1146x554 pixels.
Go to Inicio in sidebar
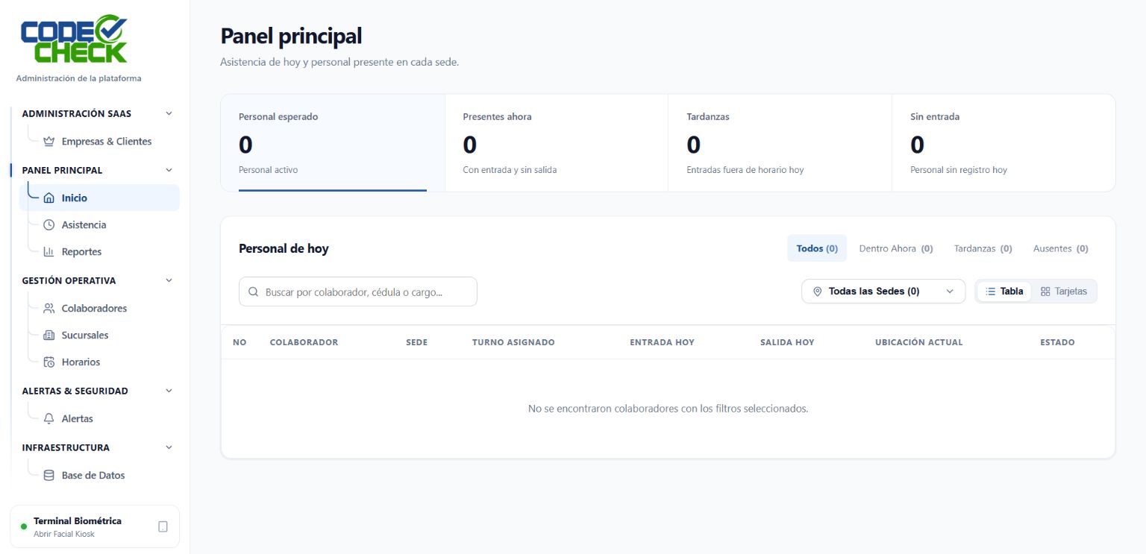(x=99, y=198)
